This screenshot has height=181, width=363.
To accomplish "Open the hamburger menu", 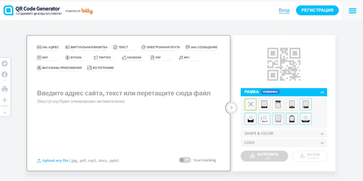I will click(x=352, y=11).
